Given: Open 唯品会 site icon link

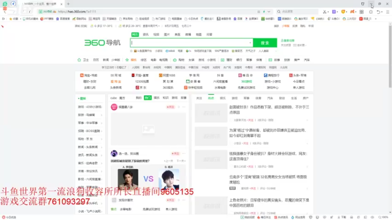Looking at the screenshot, I should (240, 75).
